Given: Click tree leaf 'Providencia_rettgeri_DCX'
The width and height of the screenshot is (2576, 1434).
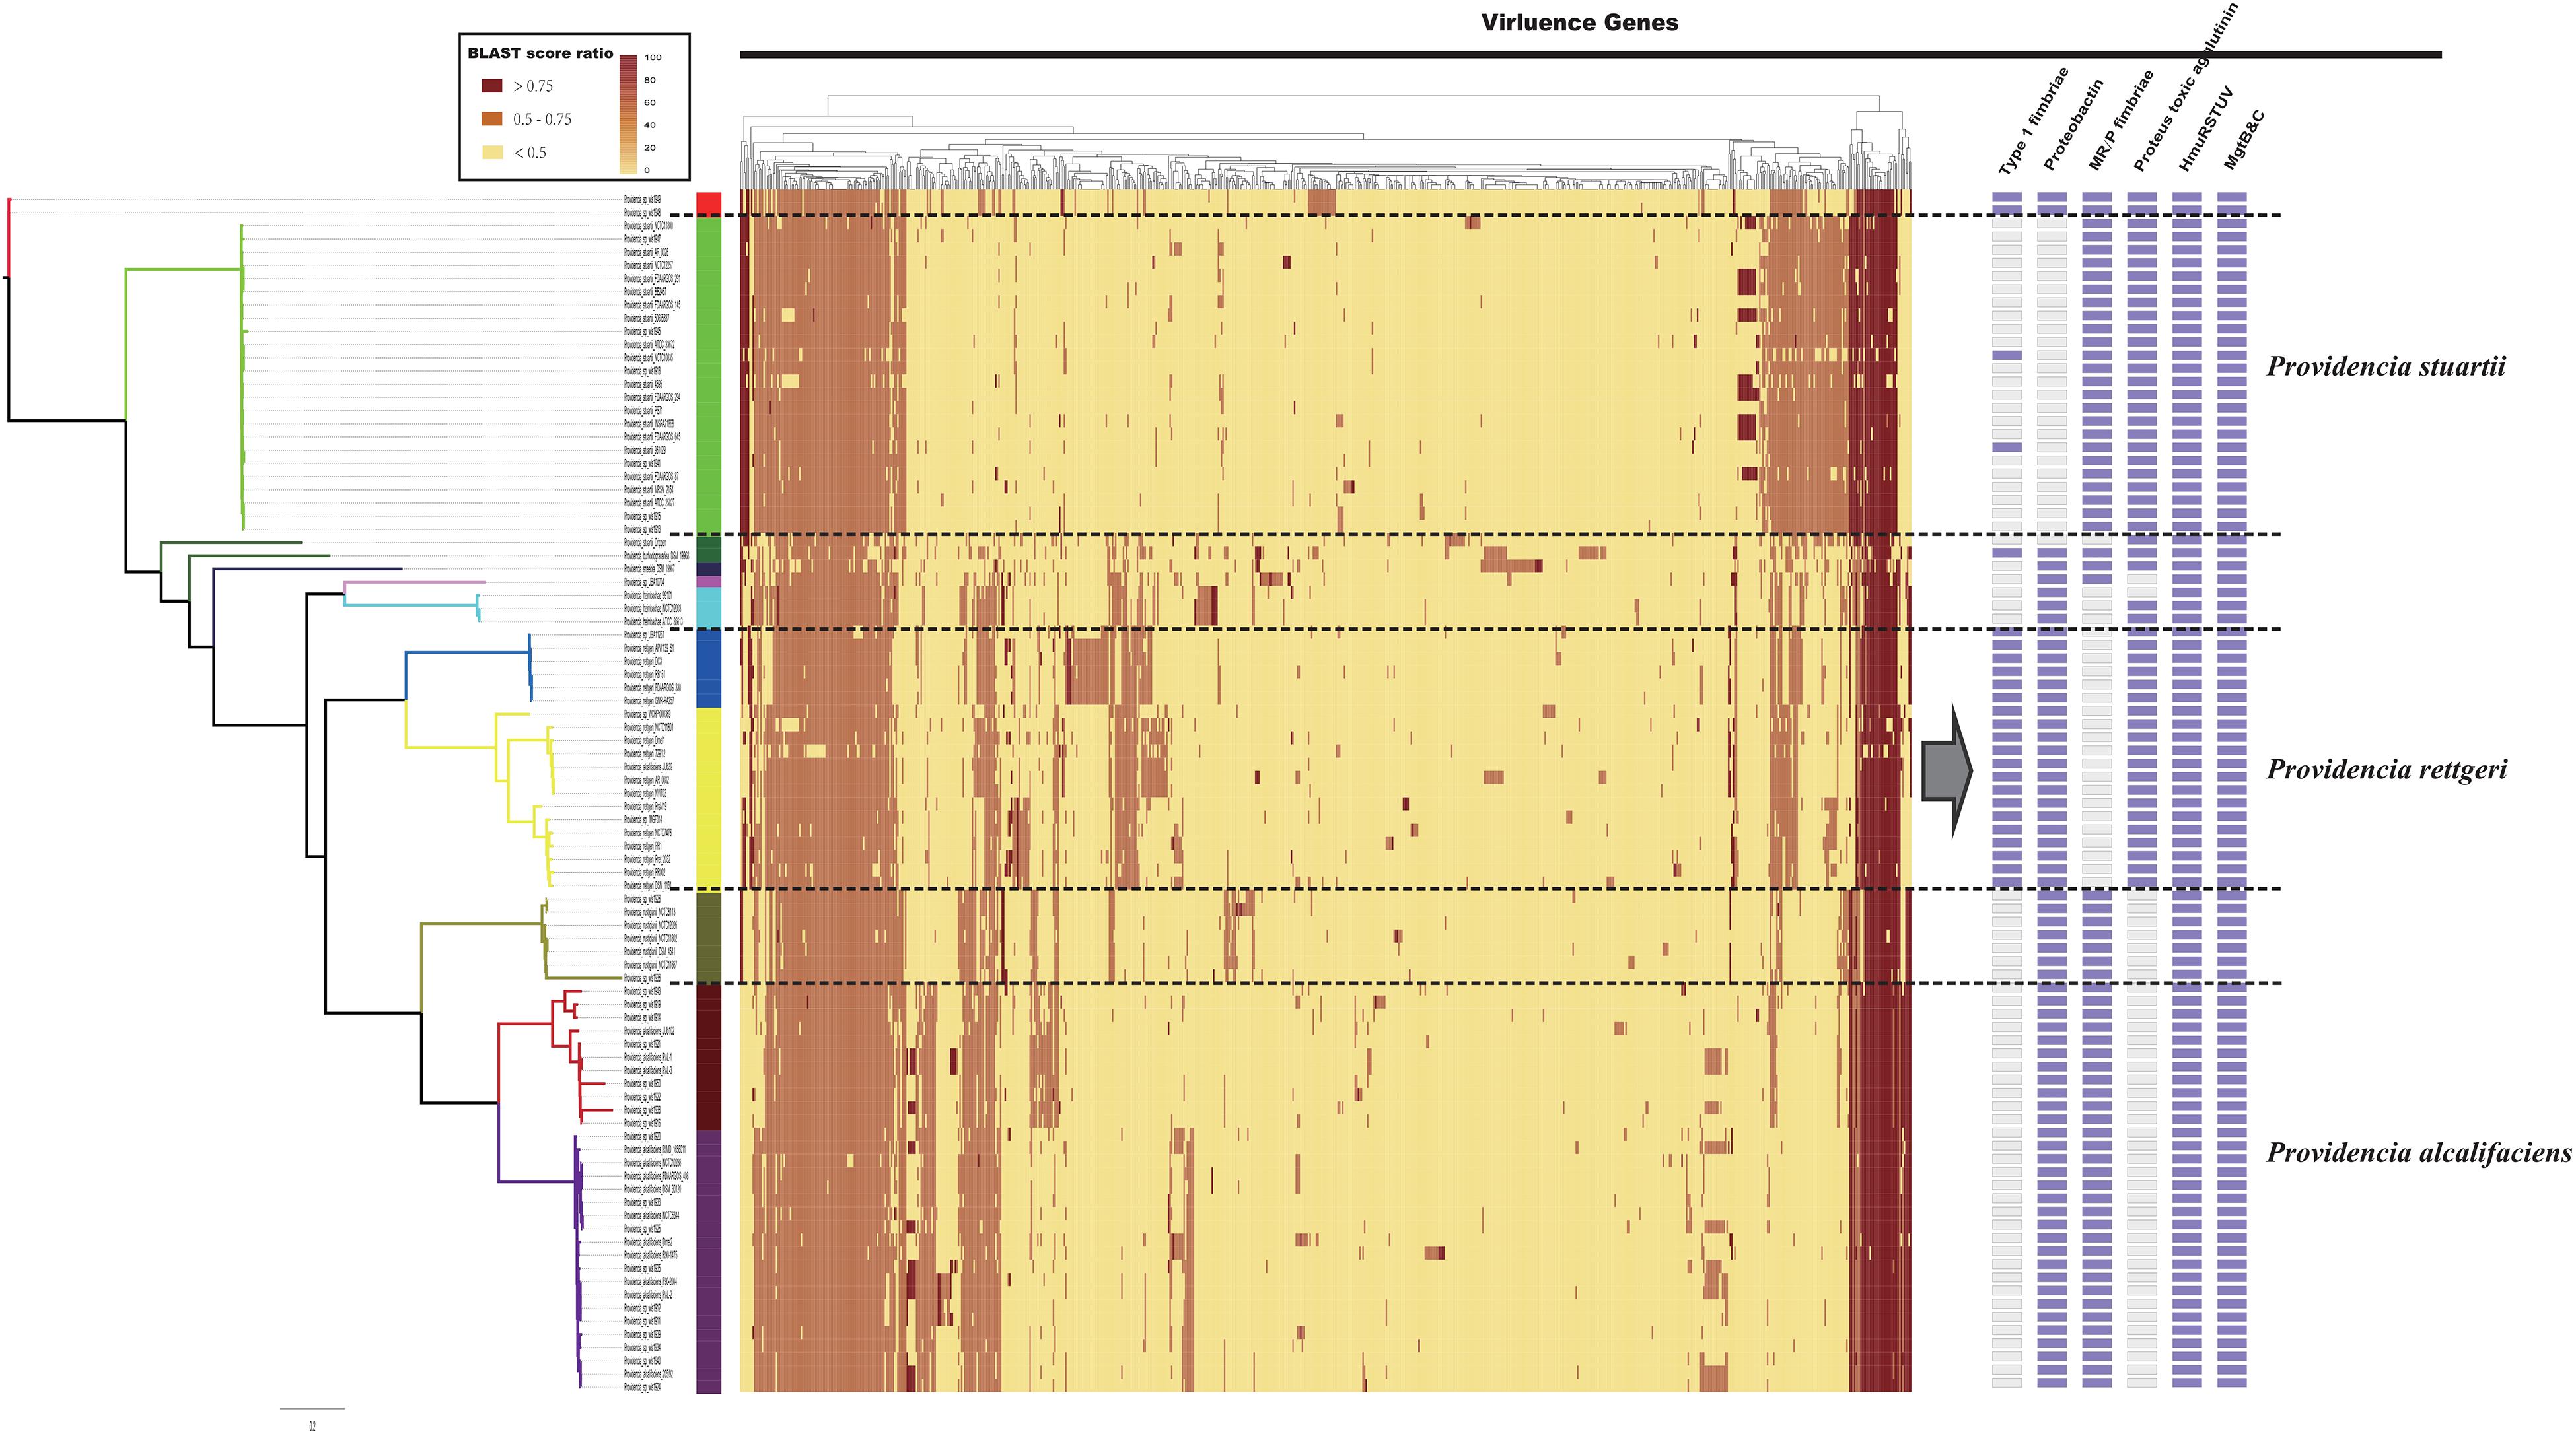Looking at the screenshot, I should coord(643,662).
